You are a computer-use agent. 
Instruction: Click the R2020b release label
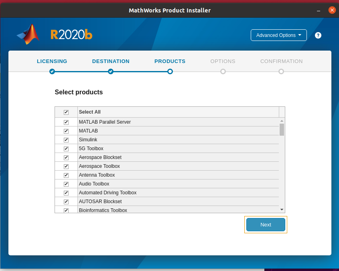click(71, 35)
